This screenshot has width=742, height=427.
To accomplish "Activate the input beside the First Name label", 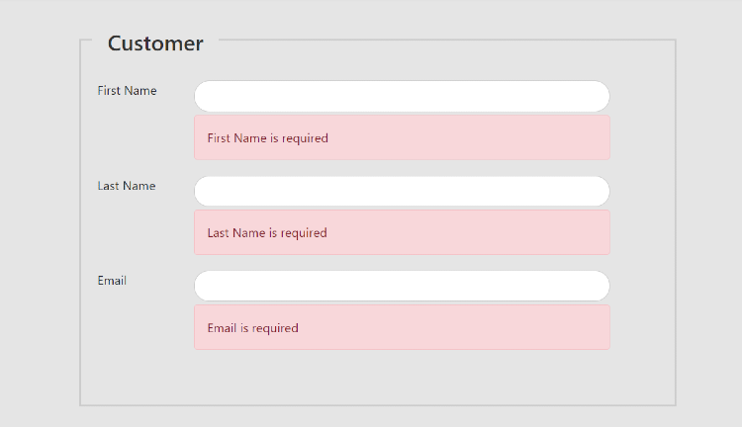I will click(x=402, y=96).
